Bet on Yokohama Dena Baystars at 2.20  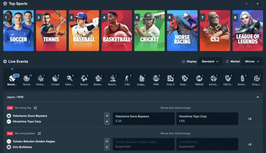144,118
